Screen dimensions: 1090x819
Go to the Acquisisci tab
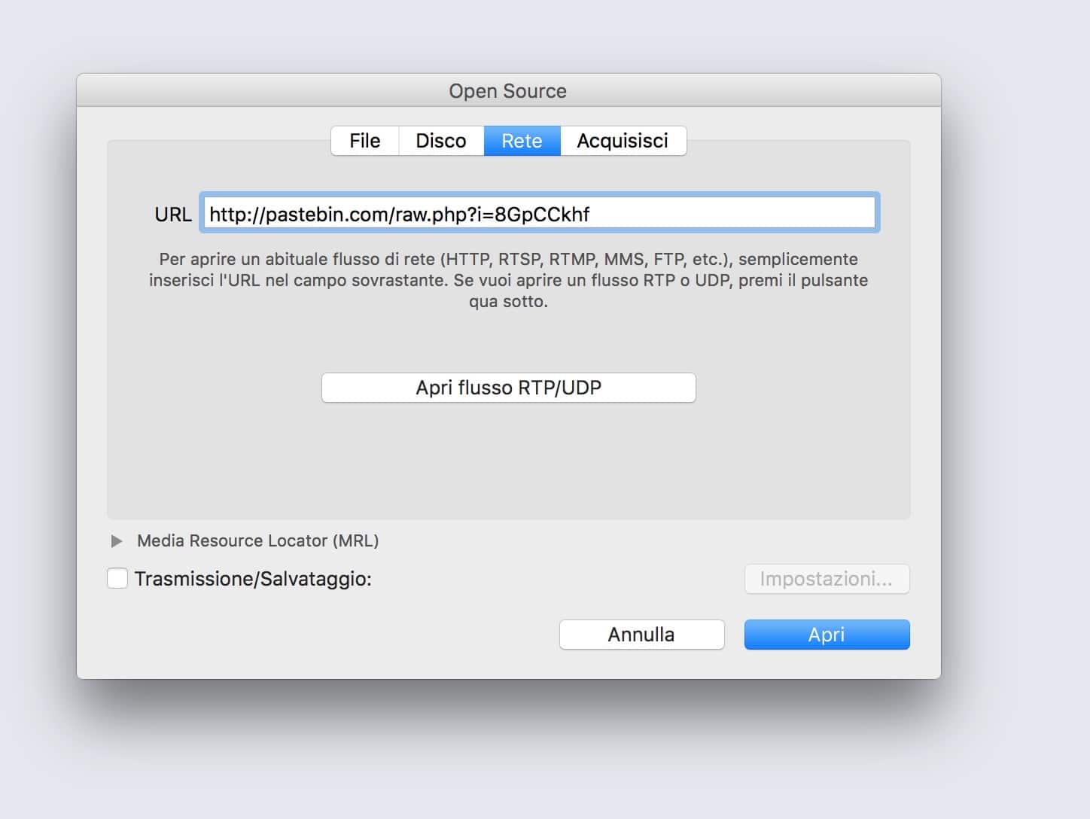point(623,141)
